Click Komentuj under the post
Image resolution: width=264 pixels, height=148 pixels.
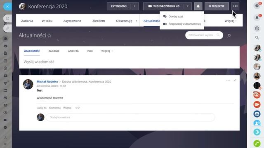[55, 108]
